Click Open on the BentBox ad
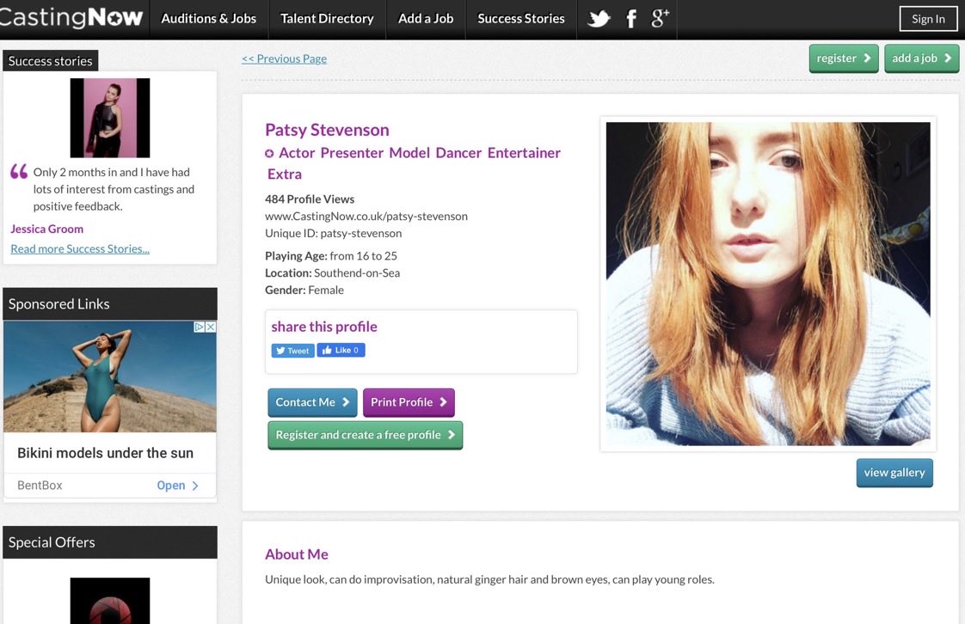This screenshot has width=965, height=624. click(177, 486)
